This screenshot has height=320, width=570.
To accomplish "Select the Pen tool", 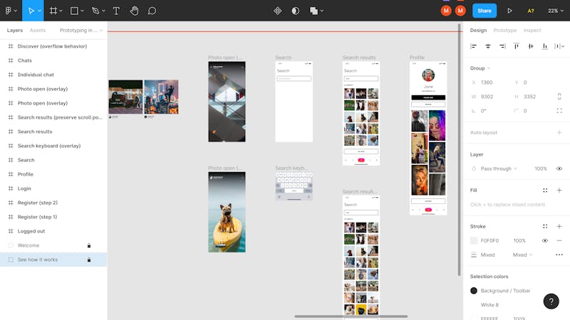I will 95,11.
